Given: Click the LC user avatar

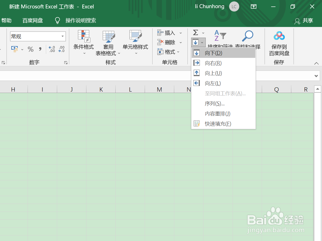Looking at the screenshot, I should [x=234, y=6].
